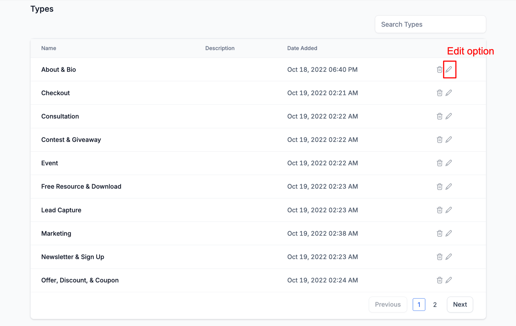Edit the Free Resource & Download type
Image resolution: width=516 pixels, height=326 pixels.
(x=449, y=187)
